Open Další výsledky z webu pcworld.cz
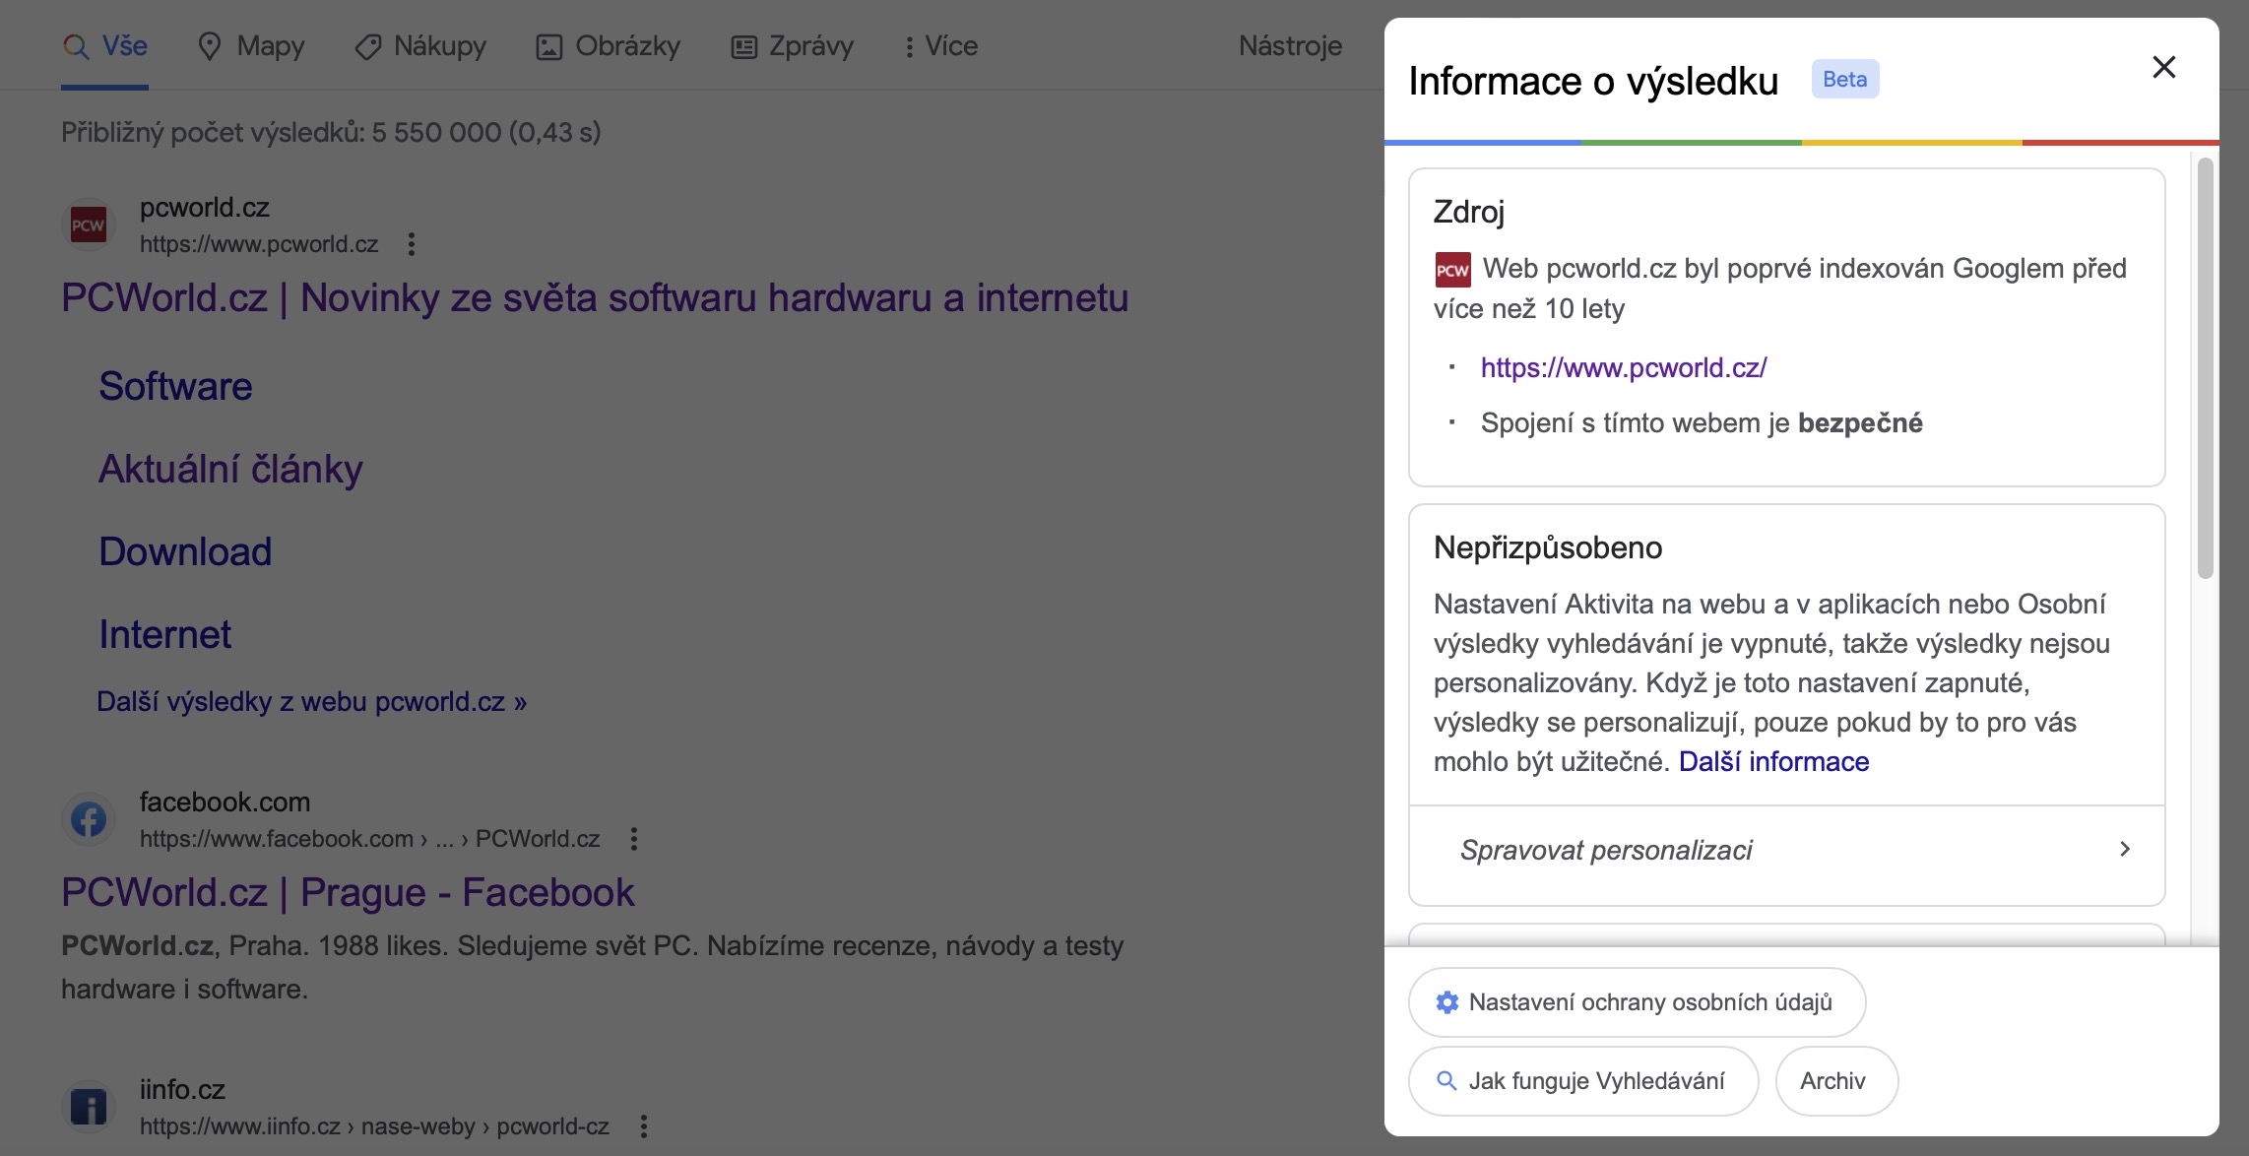 pos(311,702)
